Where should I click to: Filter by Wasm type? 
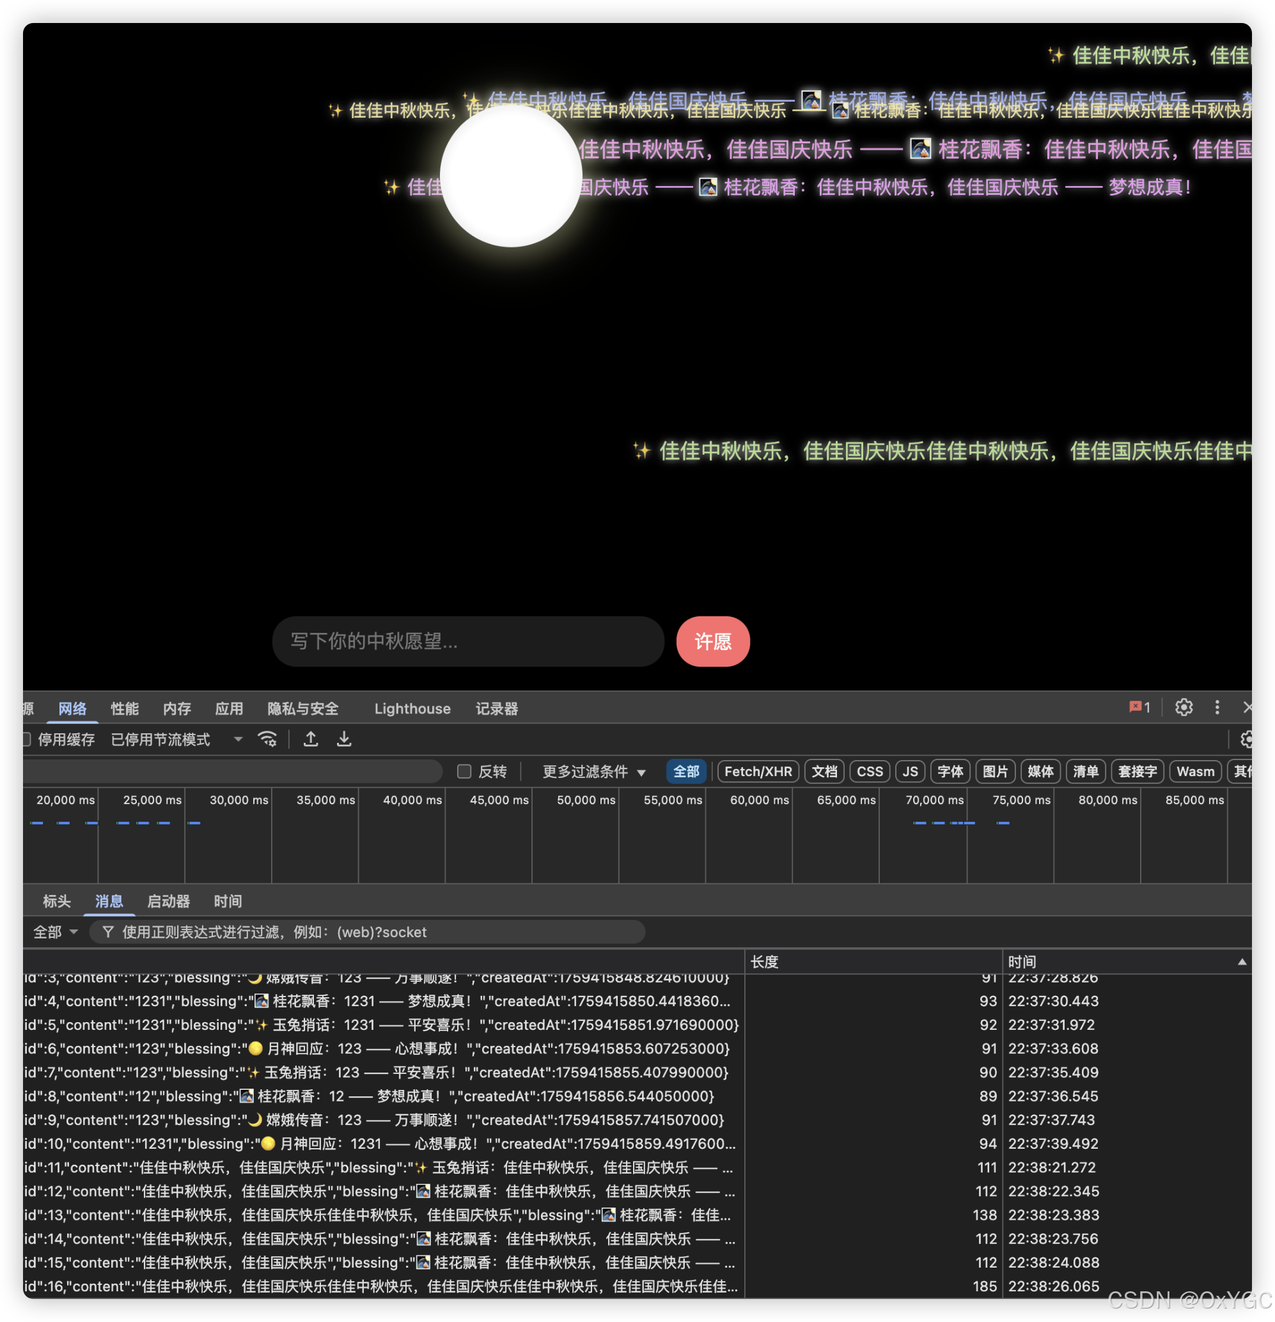[x=1194, y=771]
